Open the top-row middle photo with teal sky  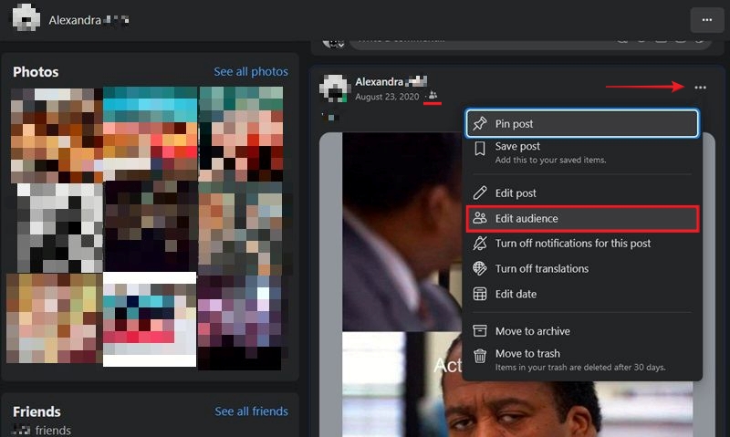[150, 133]
